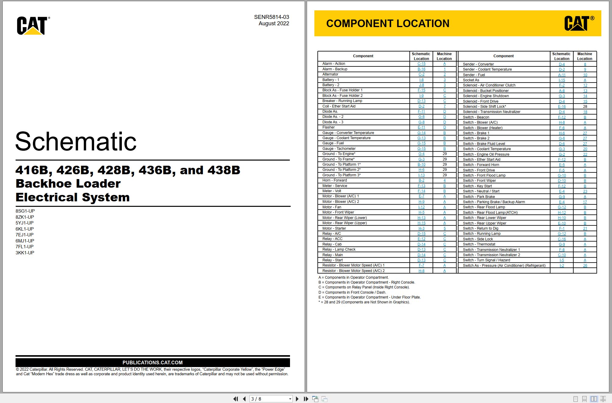Open schematic link E-16 for Side Shift Lock solenoid
The height and width of the screenshot is (403, 612).
click(562, 107)
